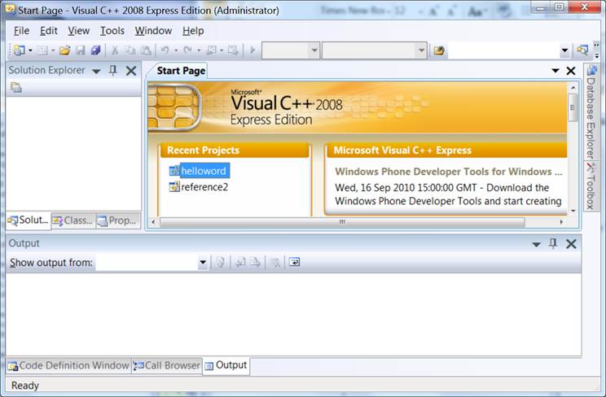This screenshot has height=397, width=606.
Task: Click the Start Page scroll right arrow
Action: (x=561, y=222)
